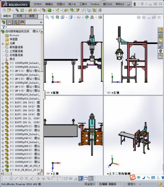Open the File Explorer folder icon in task pane
Viewport: 164px width, 187px height.
pyautogui.click(x=161, y=41)
